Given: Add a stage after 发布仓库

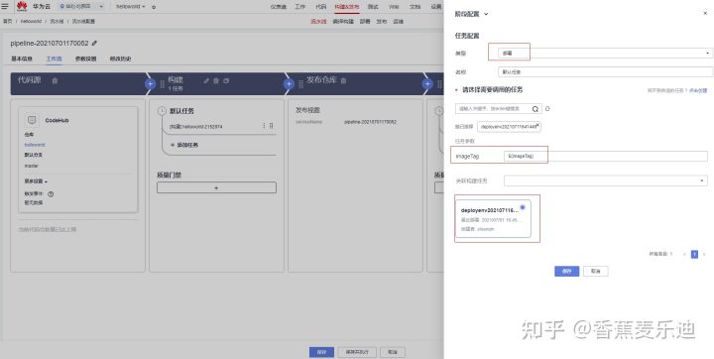Looking at the screenshot, I should (x=427, y=84).
